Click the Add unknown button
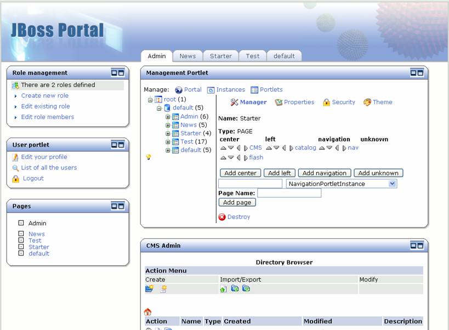The height and width of the screenshot is (330, 449). pyautogui.click(x=378, y=173)
